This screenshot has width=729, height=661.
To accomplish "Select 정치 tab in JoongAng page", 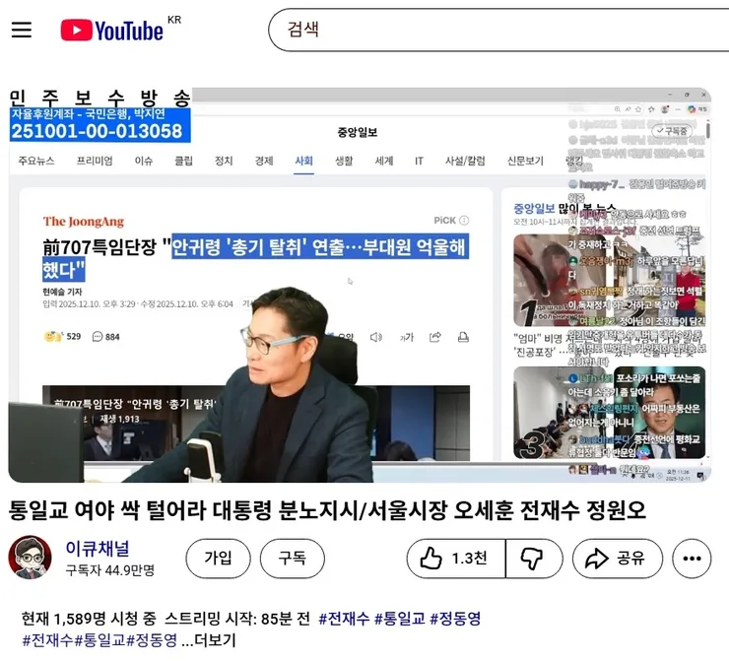I will (224, 161).
